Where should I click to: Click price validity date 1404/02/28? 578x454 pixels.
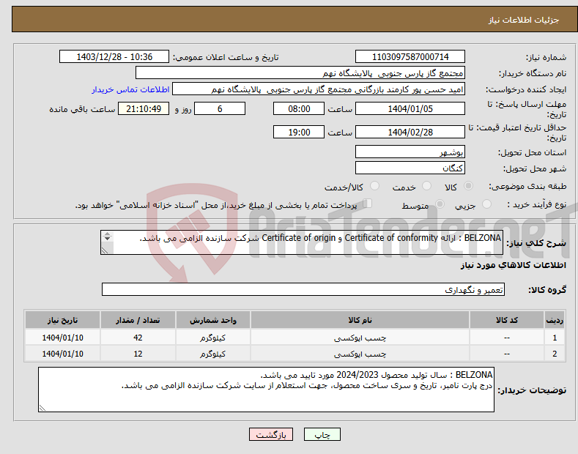[410, 132]
